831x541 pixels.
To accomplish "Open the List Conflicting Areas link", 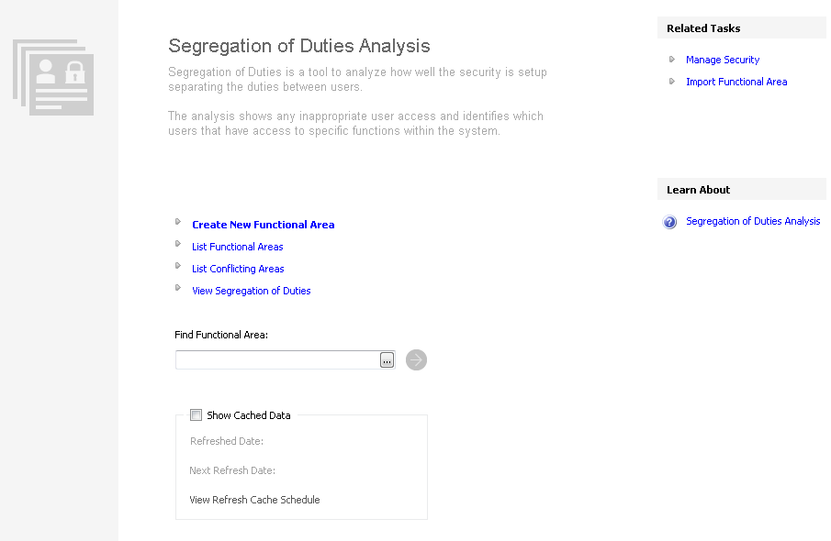I will [x=238, y=269].
